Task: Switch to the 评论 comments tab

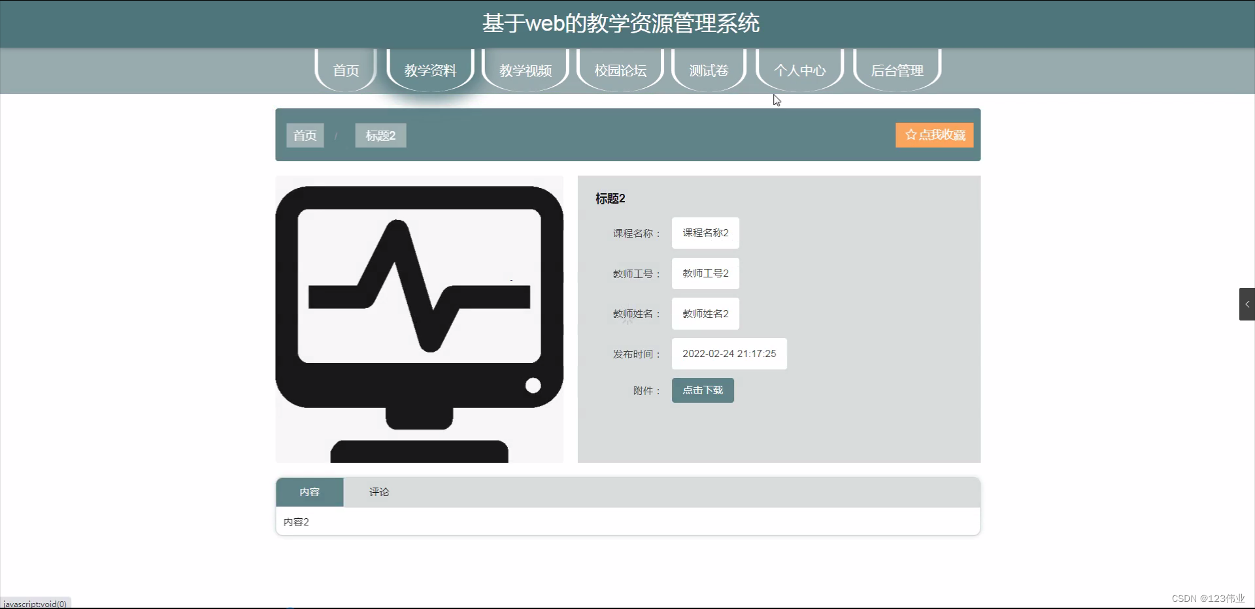Action: tap(379, 492)
